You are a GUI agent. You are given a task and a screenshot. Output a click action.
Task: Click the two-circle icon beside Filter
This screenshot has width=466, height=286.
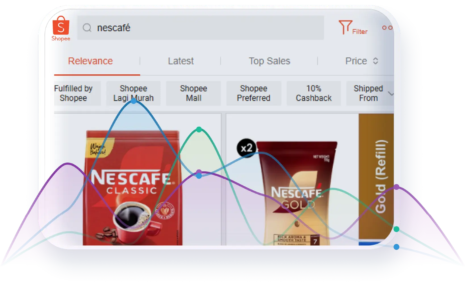(x=387, y=28)
